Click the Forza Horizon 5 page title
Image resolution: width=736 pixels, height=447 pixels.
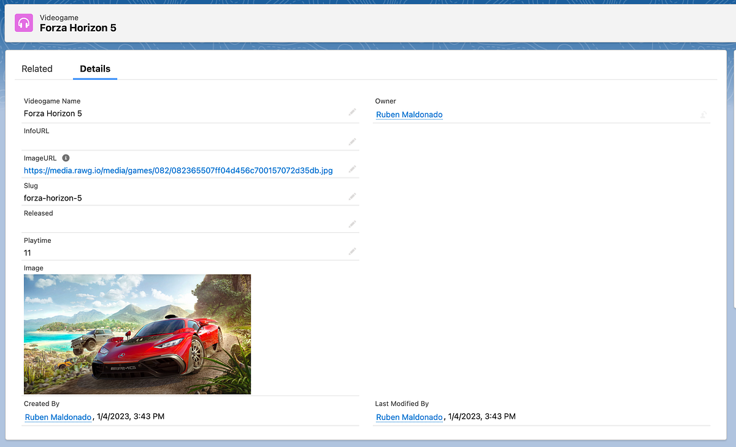(x=78, y=28)
